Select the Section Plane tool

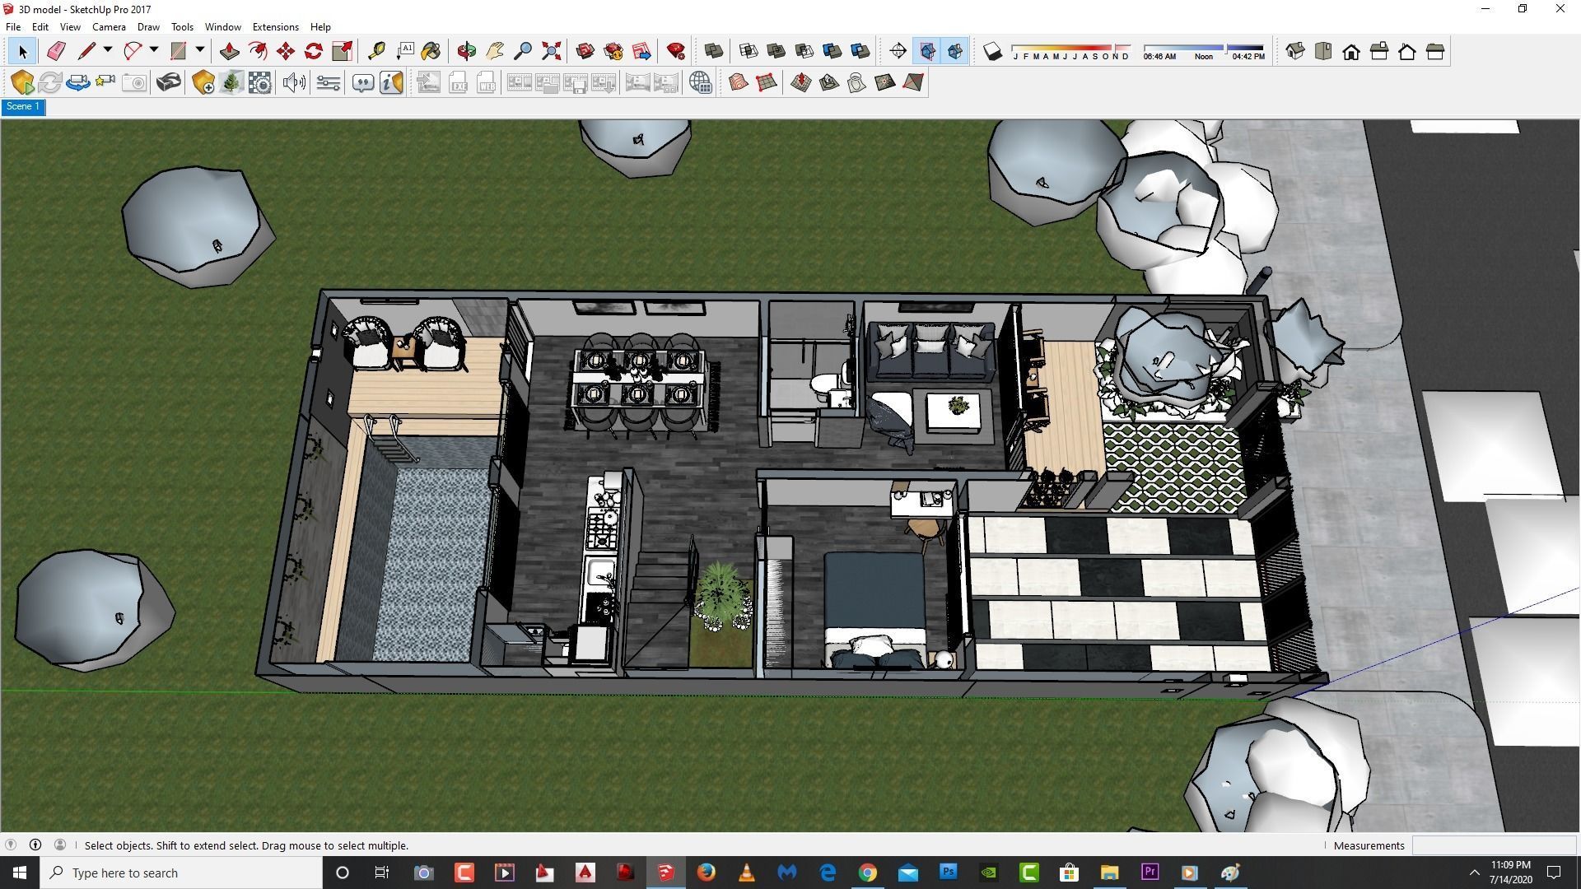898,52
